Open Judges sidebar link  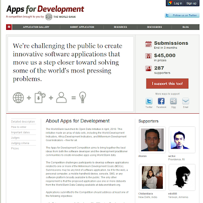pyautogui.click(x=15, y=138)
